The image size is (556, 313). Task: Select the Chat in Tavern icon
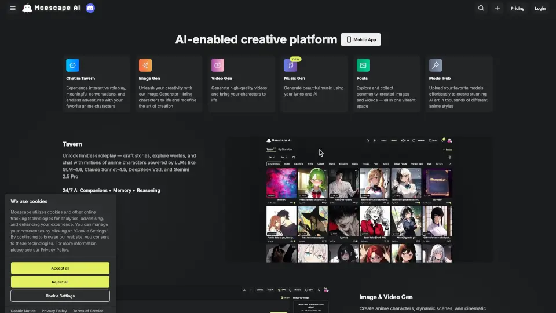(72, 65)
